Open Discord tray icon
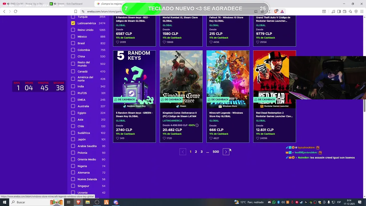The image size is (366, 206). coord(269,202)
